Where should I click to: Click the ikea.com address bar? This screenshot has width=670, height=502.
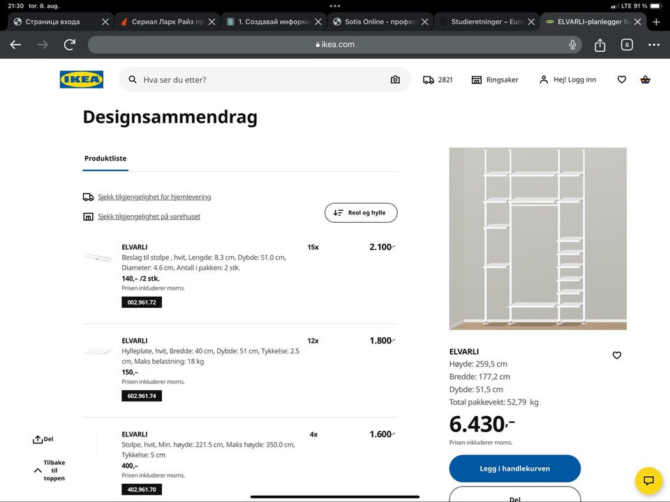click(334, 45)
